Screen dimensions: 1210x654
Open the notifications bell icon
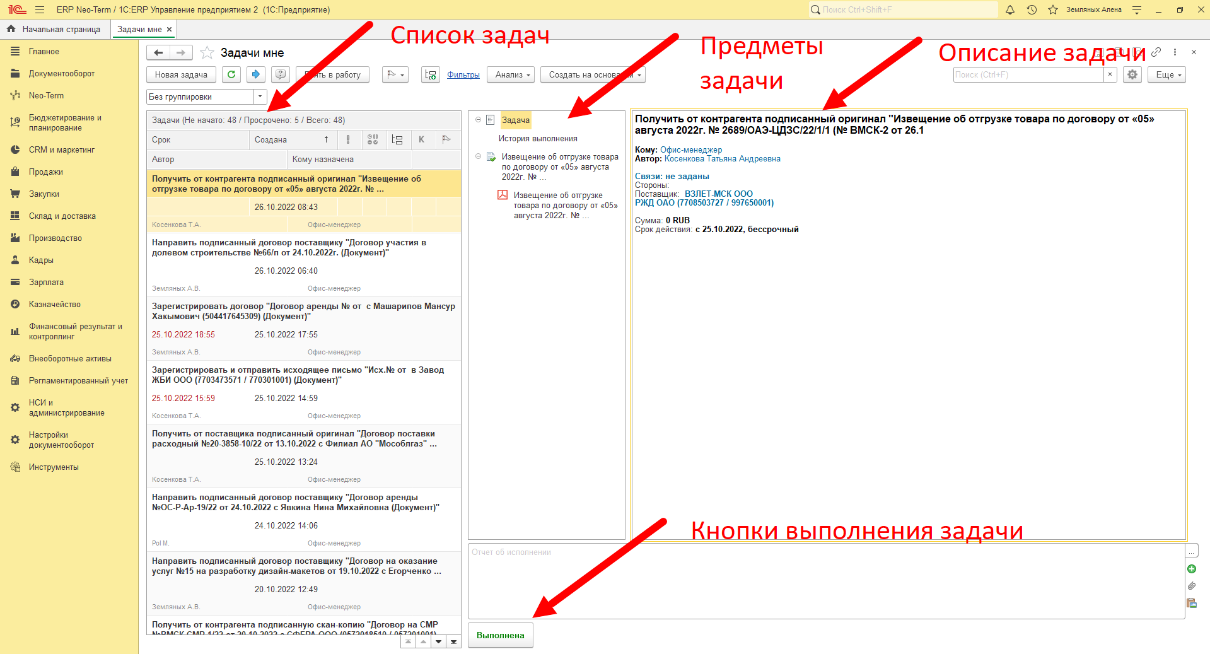[x=1010, y=9]
